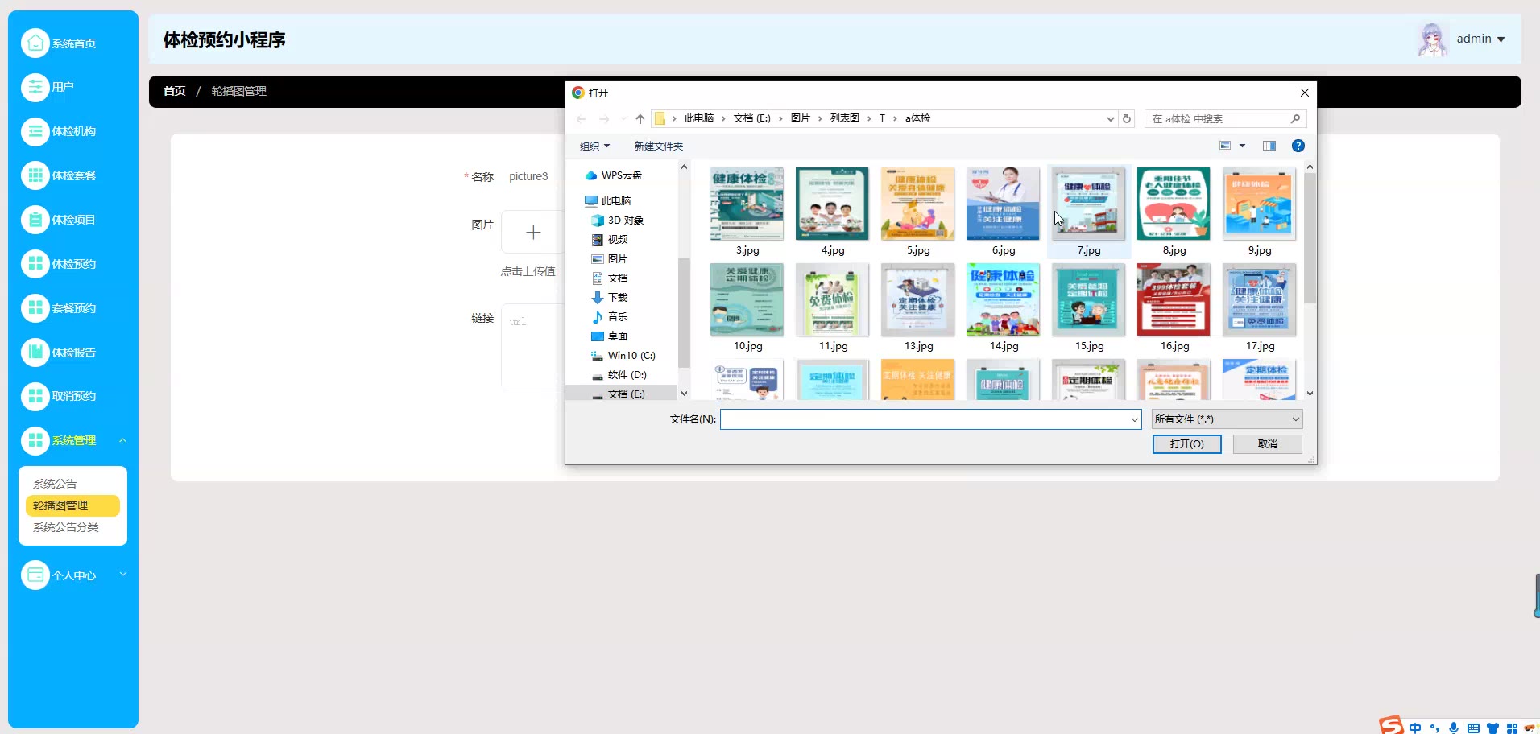This screenshot has height=734, width=1540.
Task: Click 图片 in the address path
Action: 800,118
